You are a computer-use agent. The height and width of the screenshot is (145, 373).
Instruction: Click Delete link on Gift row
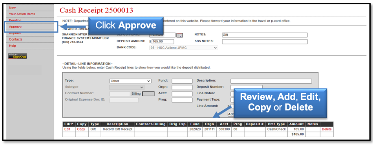point(327,129)
